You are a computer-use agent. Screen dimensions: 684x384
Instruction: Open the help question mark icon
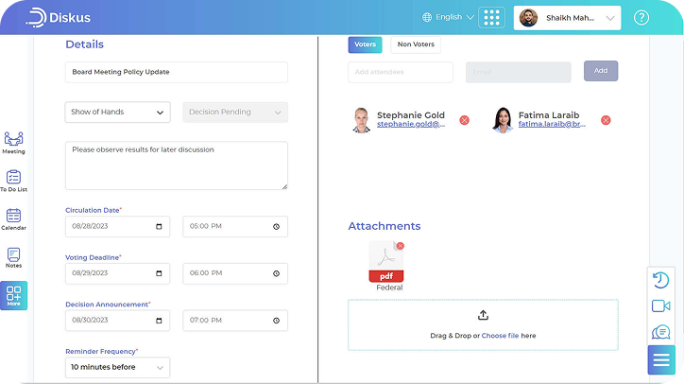[641, 17]
